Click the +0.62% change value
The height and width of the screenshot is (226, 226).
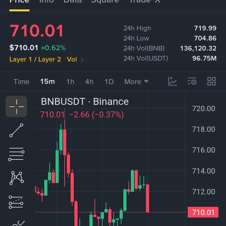pos(53,48)
